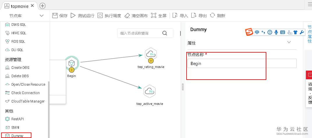This screenshot has height=138, width=312.
Task: Choose Check Connection node
Action: (x=22, y=93)
